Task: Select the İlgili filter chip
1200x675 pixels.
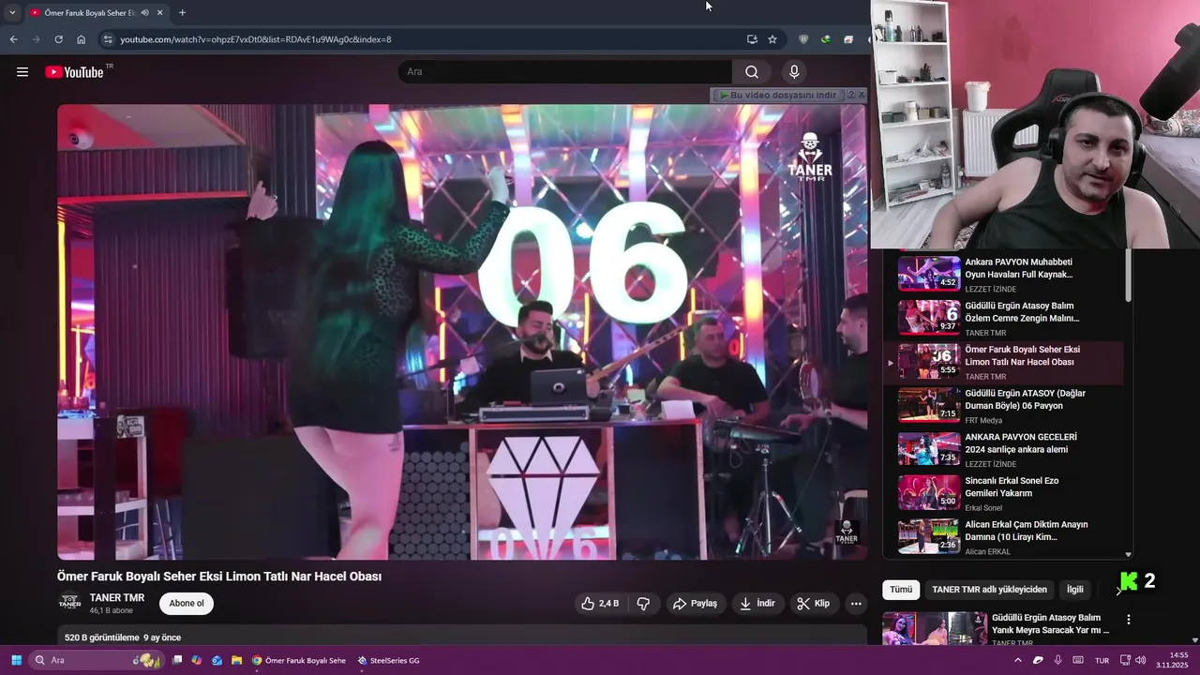Action: (1074, 590)
